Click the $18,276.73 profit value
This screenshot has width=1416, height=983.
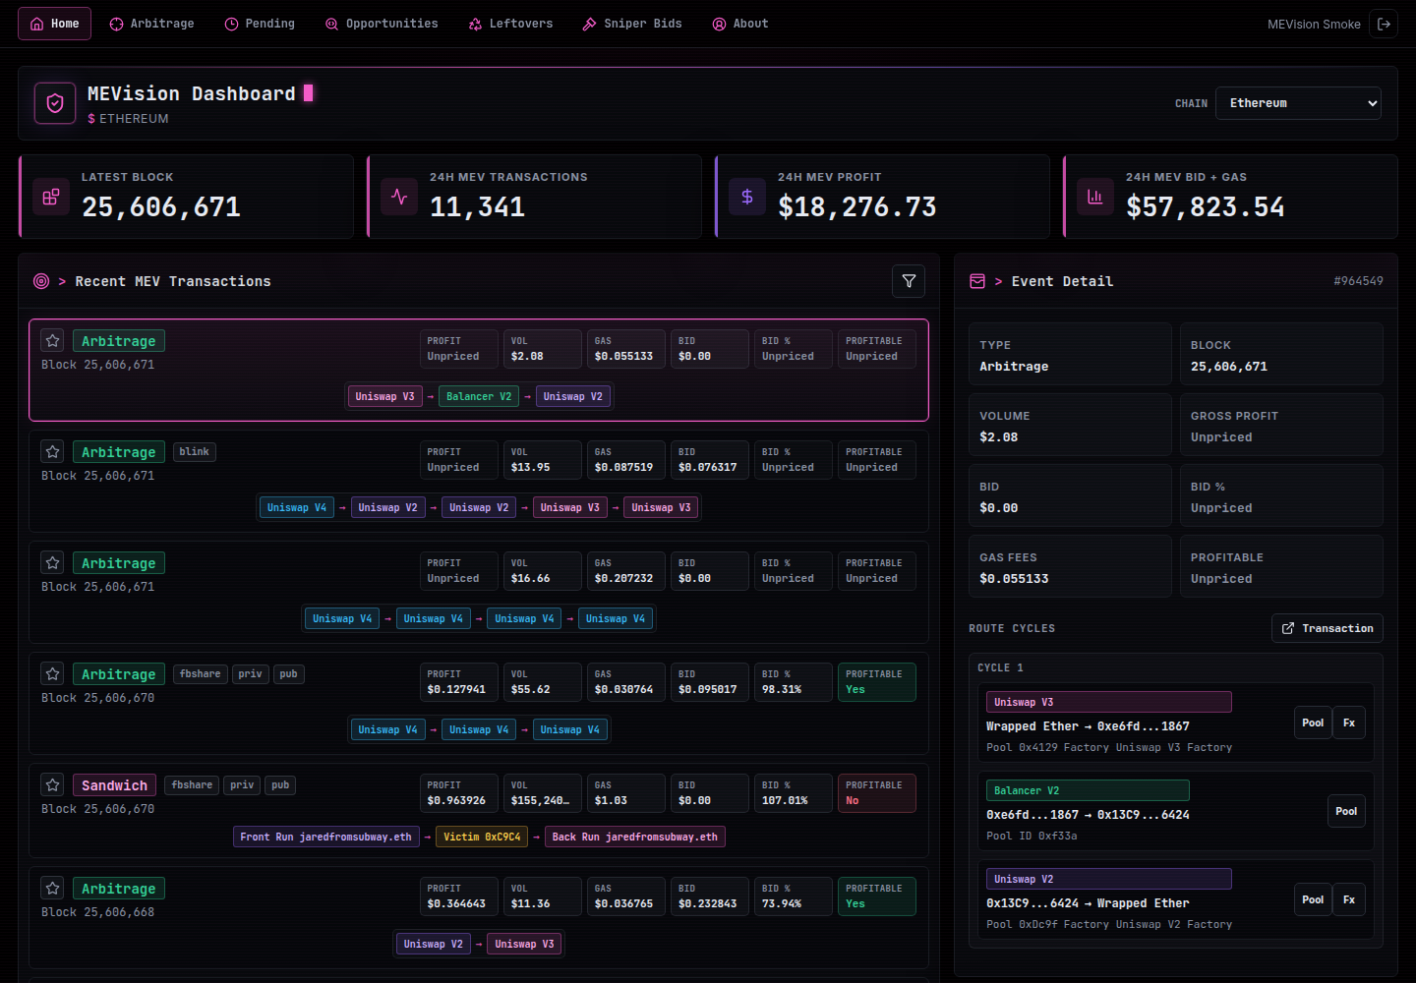(856, 206)
